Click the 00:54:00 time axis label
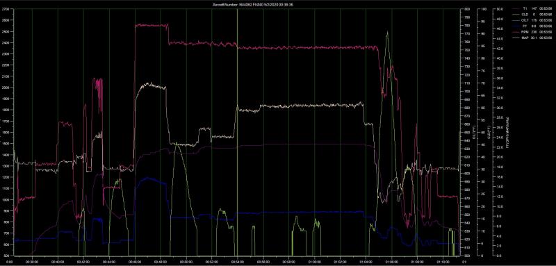Image resolution: width=556 pixels, height=266 pixels. click(x=237, y=263)
